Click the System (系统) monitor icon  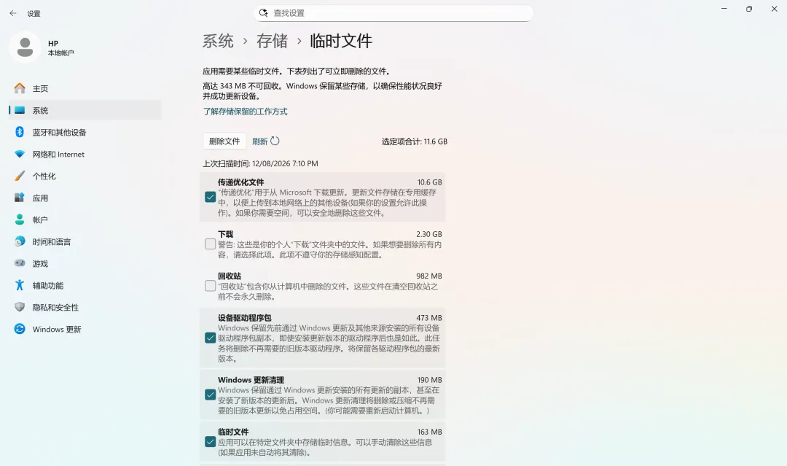point(20,110)
